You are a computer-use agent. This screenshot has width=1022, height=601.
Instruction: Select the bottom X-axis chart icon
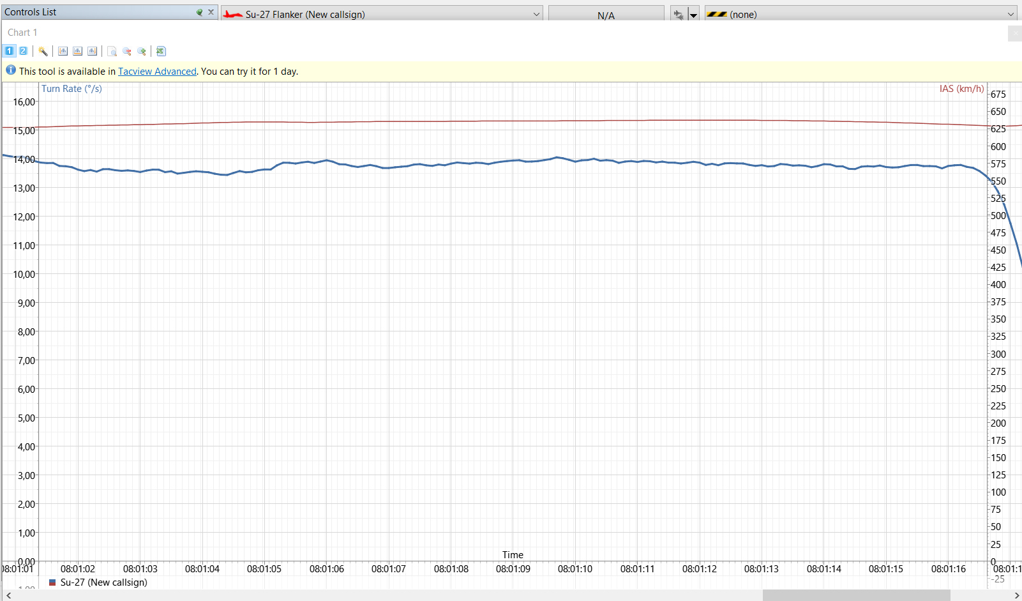[78, 51]
